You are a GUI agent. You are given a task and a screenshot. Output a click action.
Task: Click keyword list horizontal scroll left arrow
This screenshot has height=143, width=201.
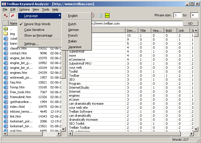pos(70,134)
